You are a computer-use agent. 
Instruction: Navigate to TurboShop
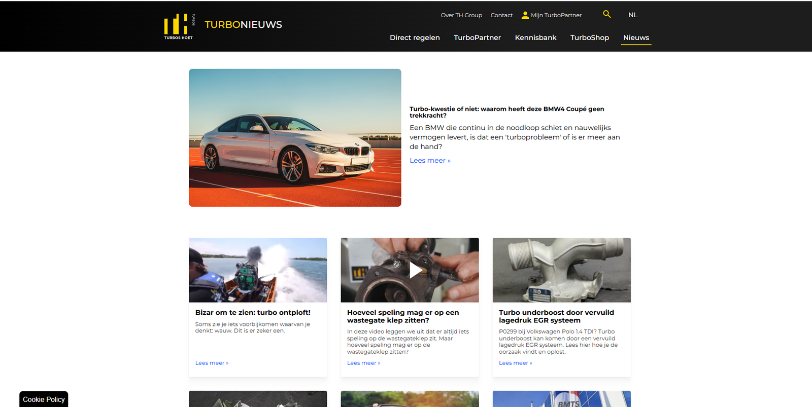(589, 38)
